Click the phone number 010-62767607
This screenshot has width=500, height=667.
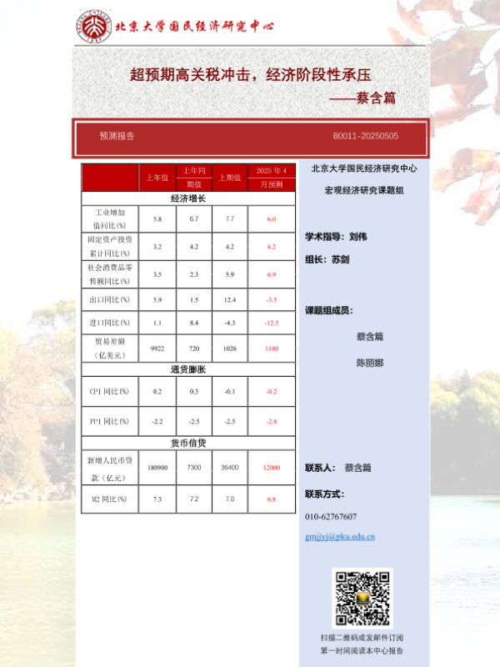331,516
